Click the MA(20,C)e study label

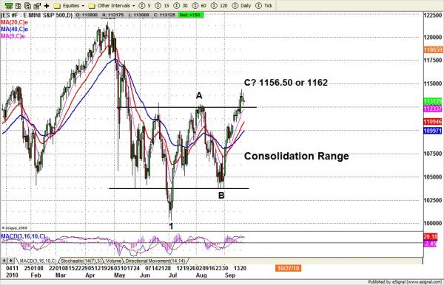(x=15, y=23)
